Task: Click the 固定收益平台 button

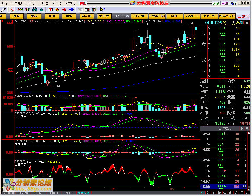Action: pos(227,16)
